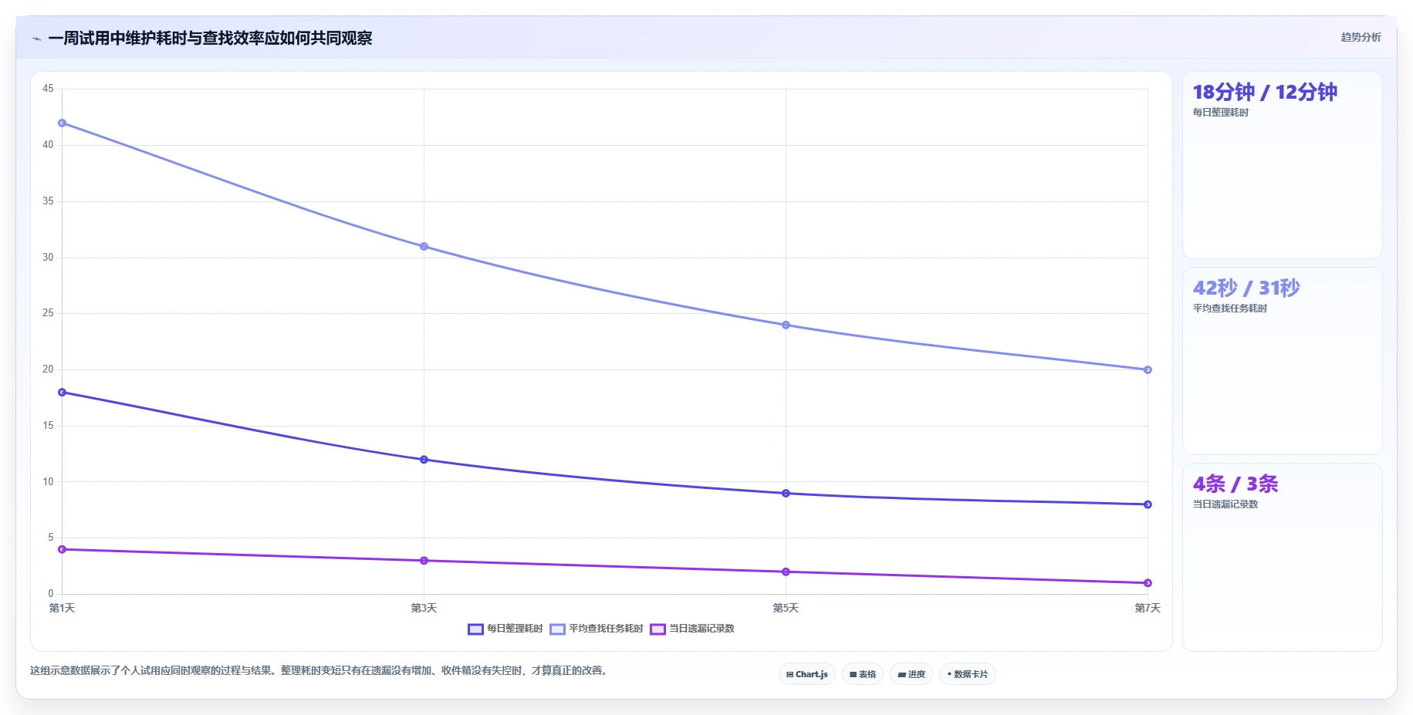Select the 当日遗漏记录数 data point at 第5天
The height and width of the screenshot is (715, 1413).
(x=786, y=572)
